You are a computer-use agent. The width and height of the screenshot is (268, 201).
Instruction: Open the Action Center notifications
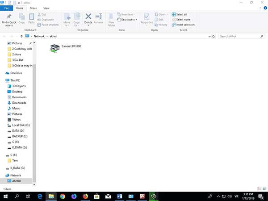coord(261,197)
